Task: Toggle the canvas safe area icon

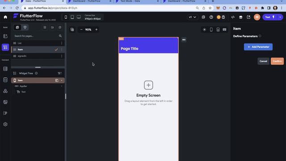Action: [218, 30]
